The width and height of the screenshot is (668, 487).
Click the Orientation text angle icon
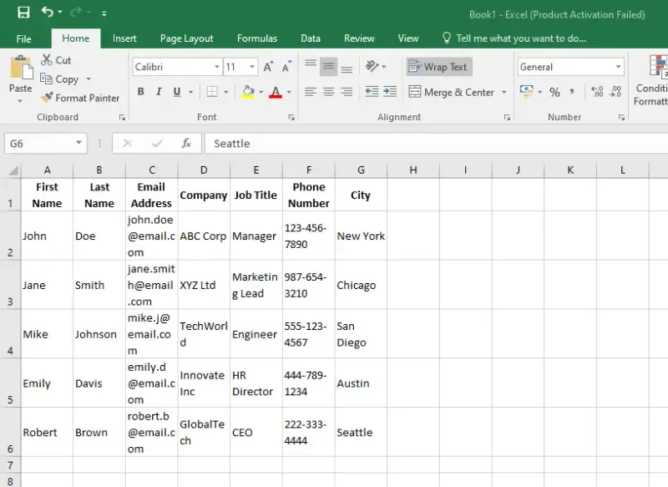(372, 66)
